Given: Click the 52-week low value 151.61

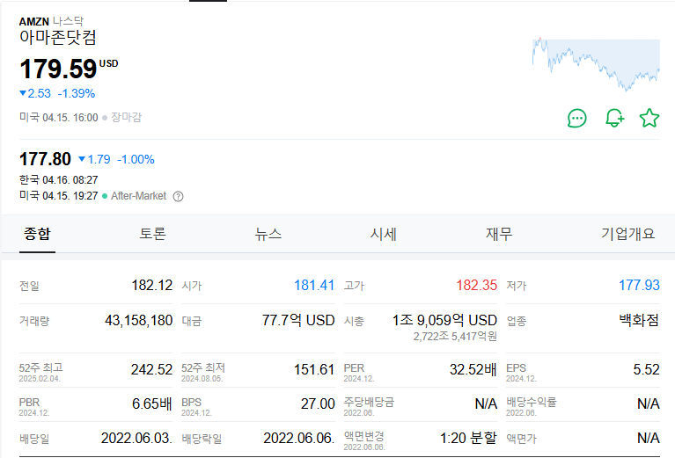Looking at the screenshot, I should coord(314,369).
